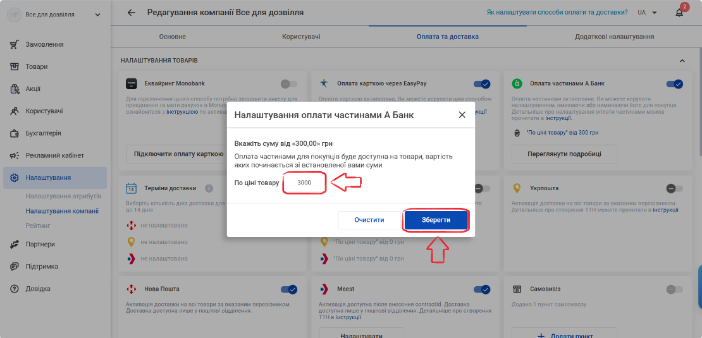
Task: Click hryvnia icon near 'від 300 грн'
Action: click(517, 133)
